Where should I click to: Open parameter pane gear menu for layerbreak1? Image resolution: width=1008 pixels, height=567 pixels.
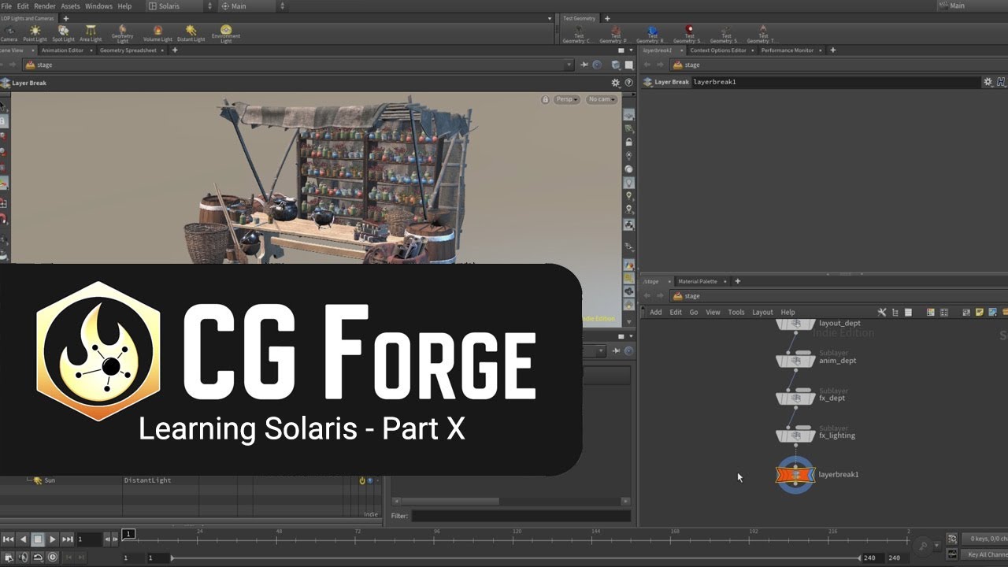988,82
